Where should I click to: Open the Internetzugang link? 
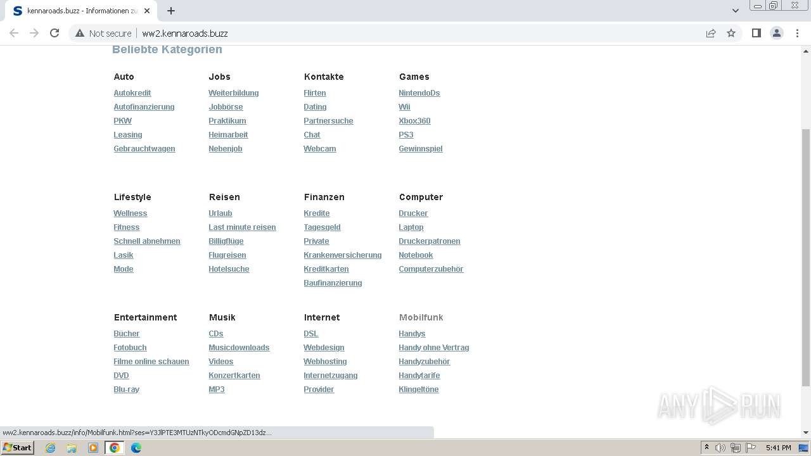(331, 376)
